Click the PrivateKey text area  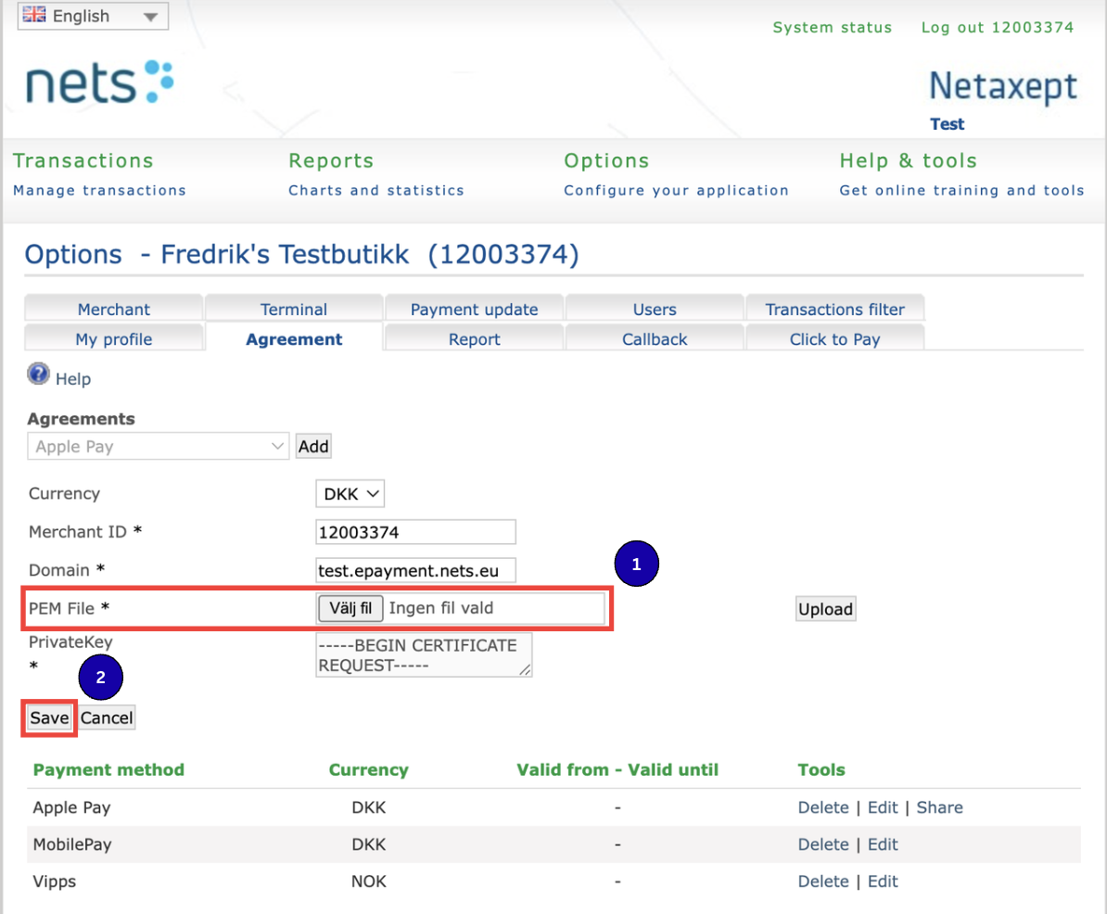[424, 655]
